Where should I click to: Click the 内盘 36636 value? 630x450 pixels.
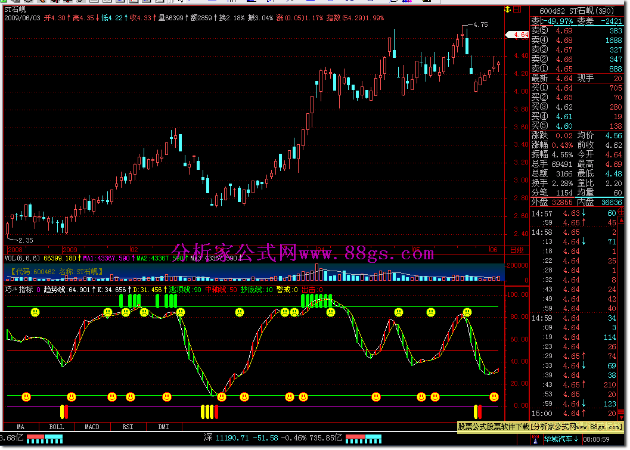click(x=612, y=203)
